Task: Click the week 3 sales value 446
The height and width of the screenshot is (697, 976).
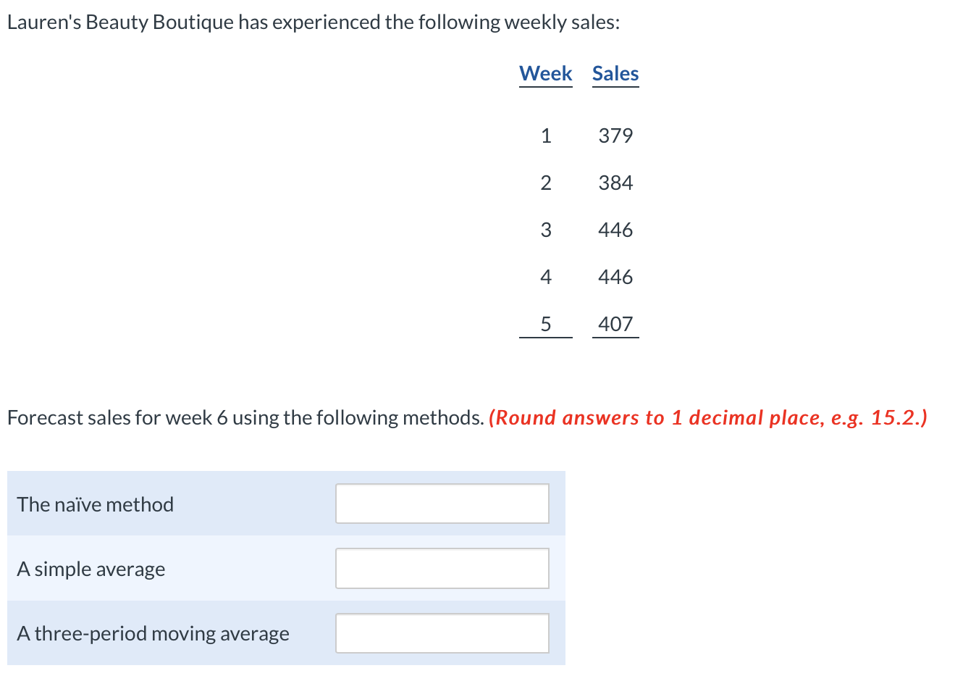Action: (x=615, y=230)
